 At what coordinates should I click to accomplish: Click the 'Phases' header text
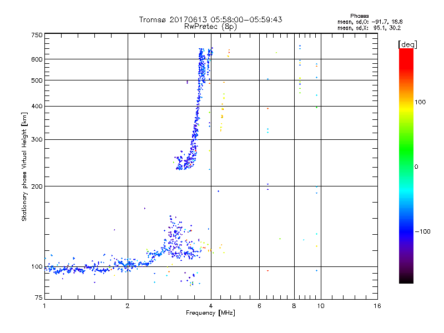click(359, 16)
